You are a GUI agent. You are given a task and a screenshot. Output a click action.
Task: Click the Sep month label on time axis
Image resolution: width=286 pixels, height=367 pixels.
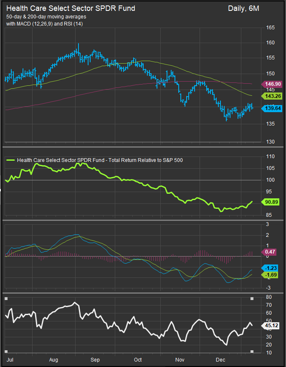95,360
